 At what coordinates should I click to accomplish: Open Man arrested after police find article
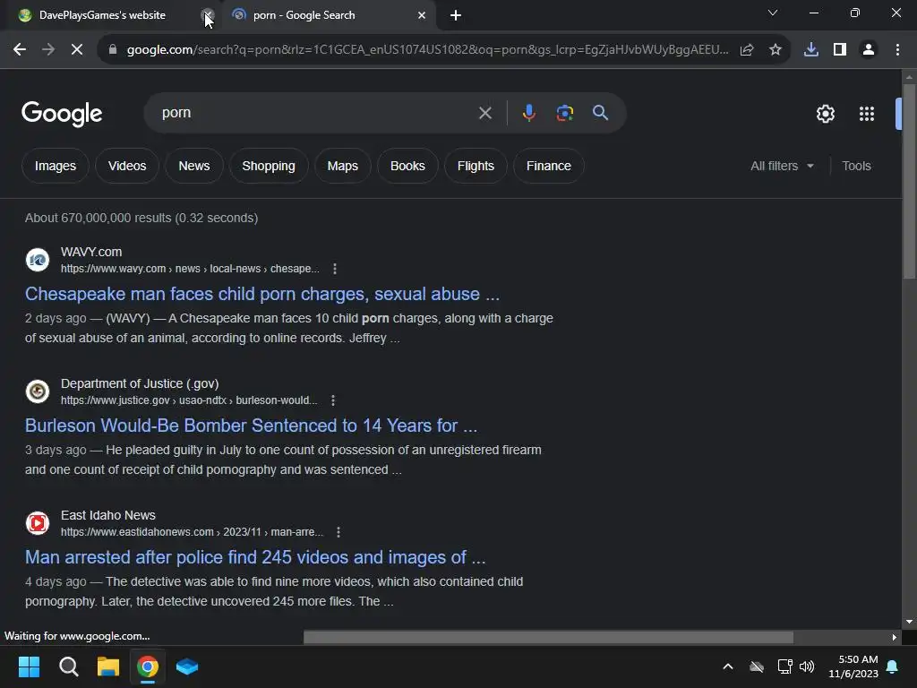[255, 557]
